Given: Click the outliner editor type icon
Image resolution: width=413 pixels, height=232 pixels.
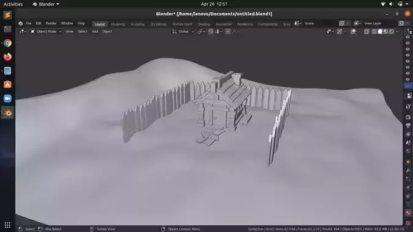Looking at the screenshot, I should 409,32.
